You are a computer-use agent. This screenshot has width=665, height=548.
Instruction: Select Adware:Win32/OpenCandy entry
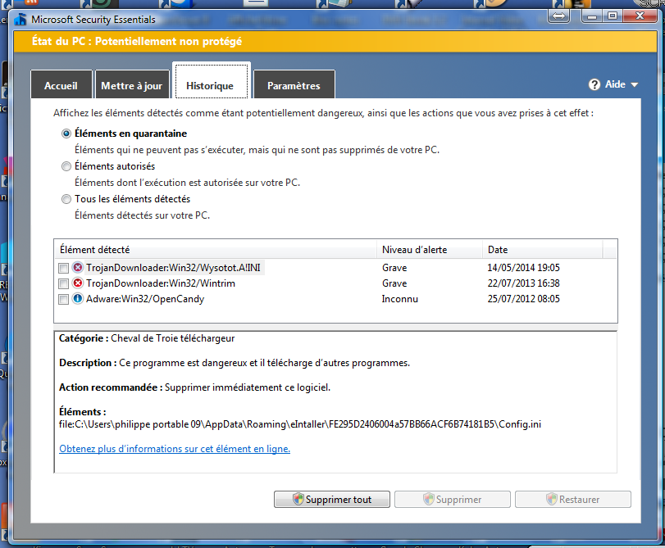pos(145,299)
